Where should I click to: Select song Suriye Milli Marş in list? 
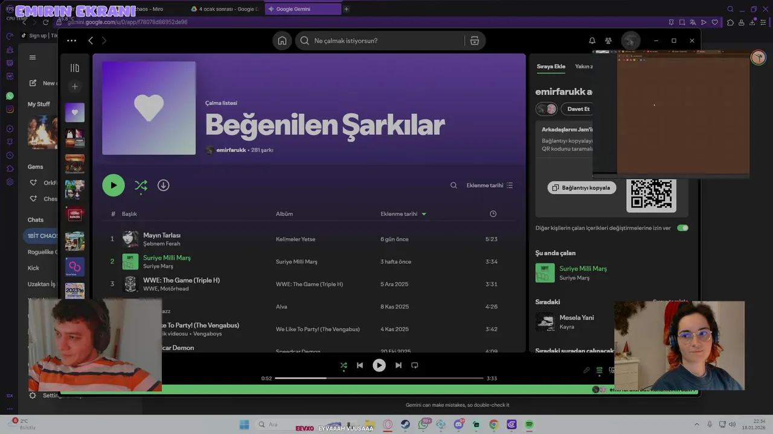click(167, 257)
